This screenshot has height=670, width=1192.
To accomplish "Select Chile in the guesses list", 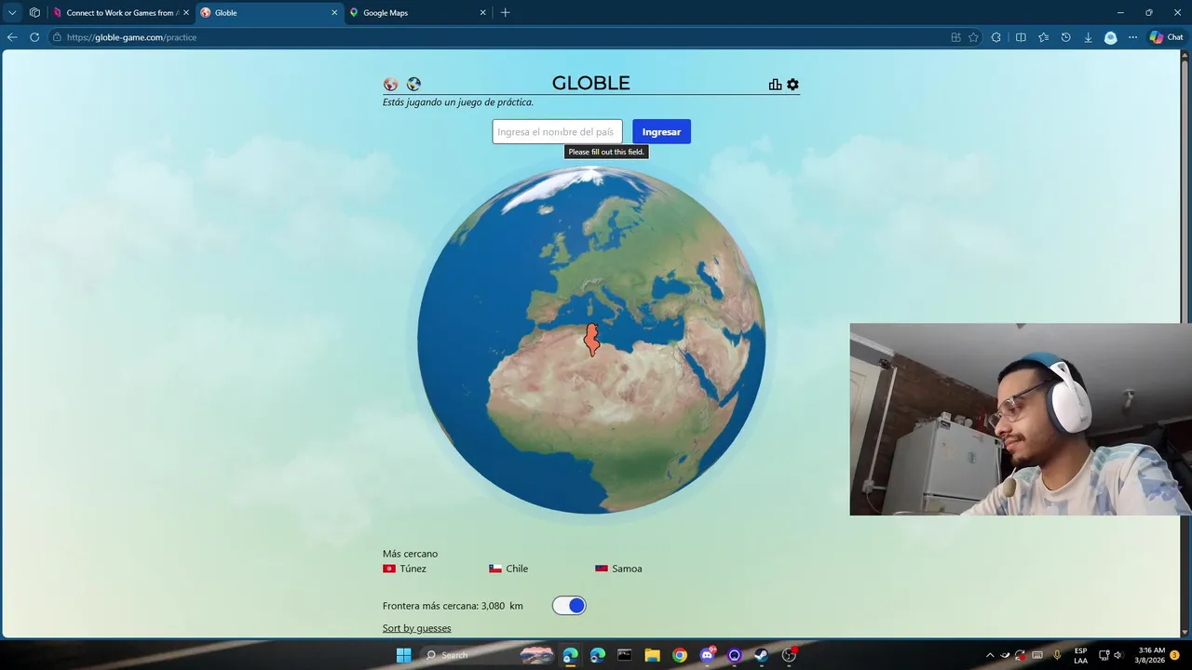I will [x=508, y=569].
